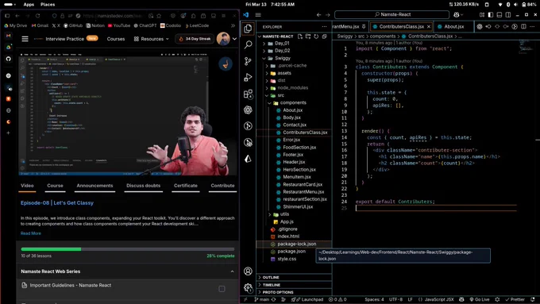The width and height of the screenshot is (540, 304).
Task: Click the lesson video player
Action: point(127,114)
